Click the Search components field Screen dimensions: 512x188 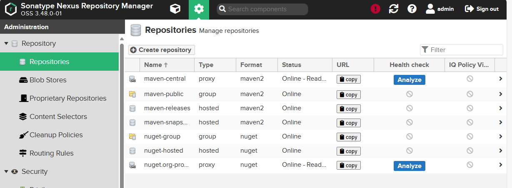coord(262,9)
